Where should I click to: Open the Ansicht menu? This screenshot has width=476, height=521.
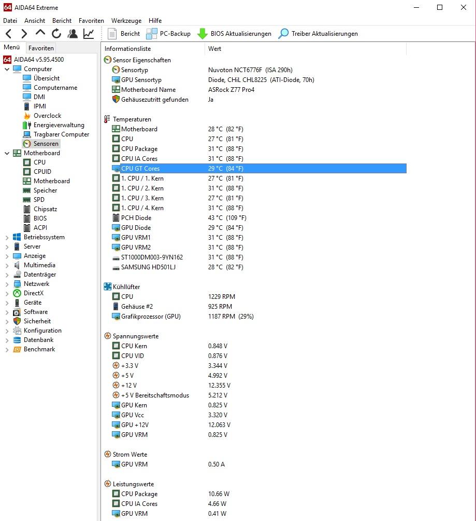(35, 21)
